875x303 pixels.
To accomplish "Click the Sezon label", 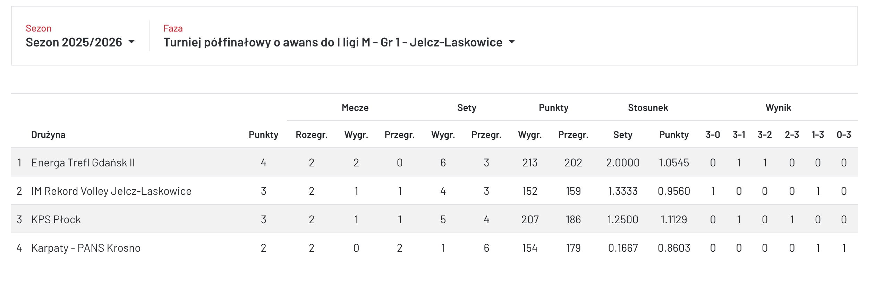I will pyautogui.click(x=39, y=28).
